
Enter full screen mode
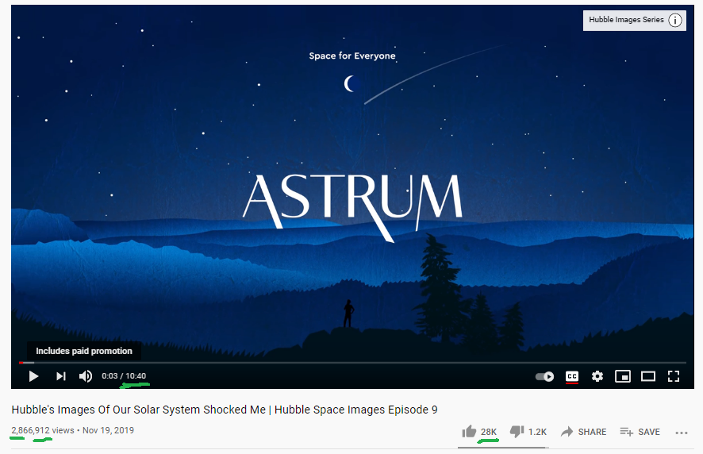(x=674, y=376)
